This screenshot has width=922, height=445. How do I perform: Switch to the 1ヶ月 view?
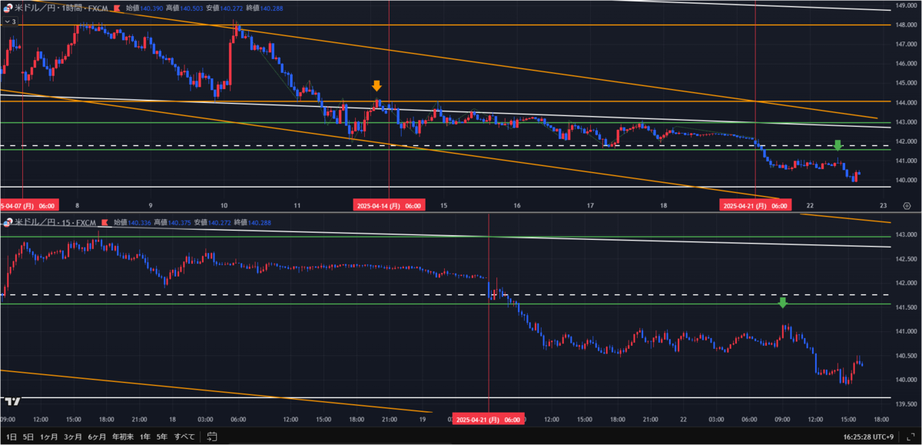pyautogui.click(x=48, y=435)
